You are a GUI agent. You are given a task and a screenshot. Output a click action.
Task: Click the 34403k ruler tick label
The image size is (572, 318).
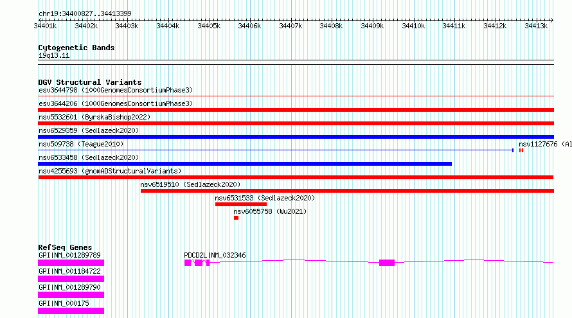coord(127,26)
